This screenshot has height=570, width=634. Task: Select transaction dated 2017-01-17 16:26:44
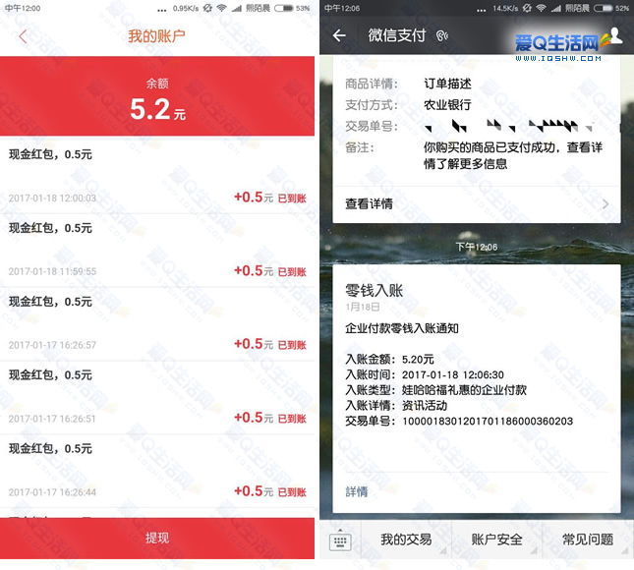pos(157,471)
